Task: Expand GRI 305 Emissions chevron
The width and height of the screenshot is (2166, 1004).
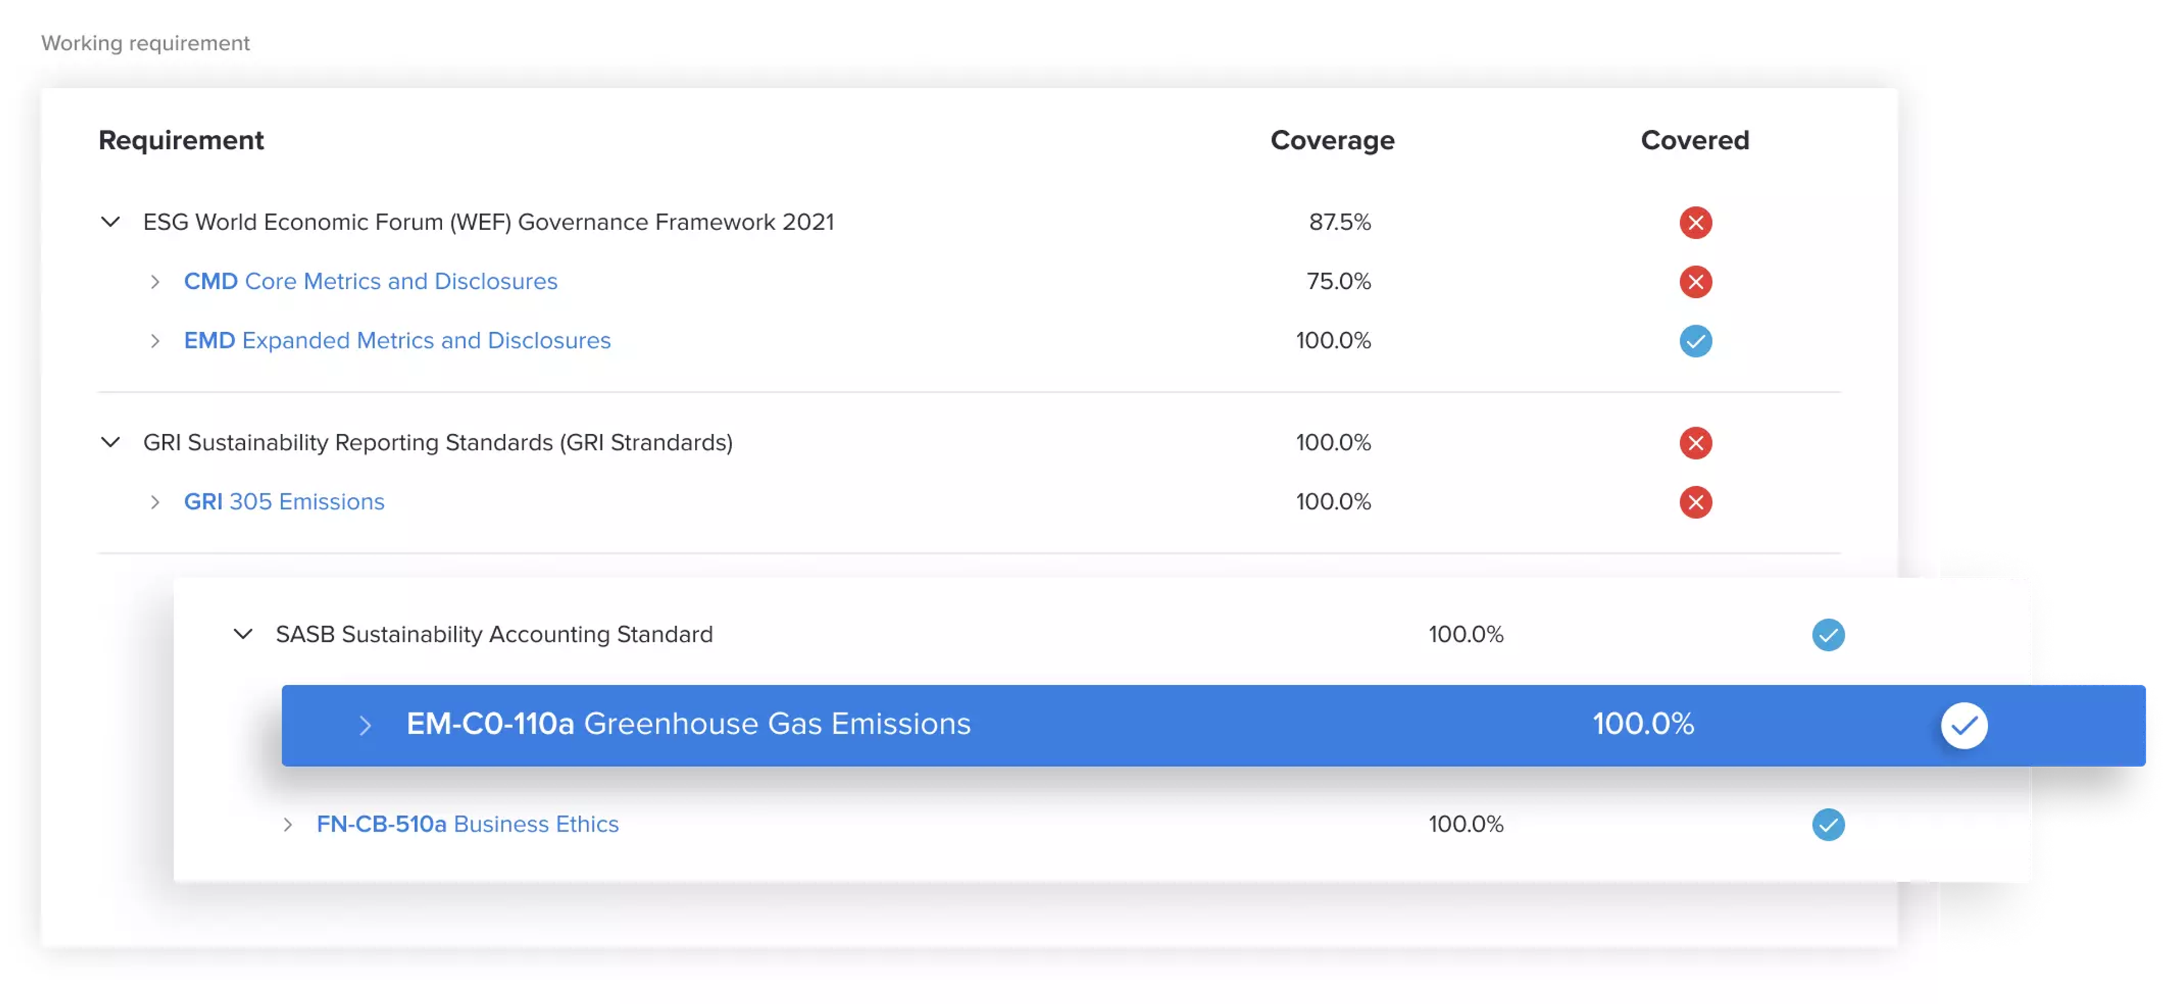Action: (x=155, y=502)
